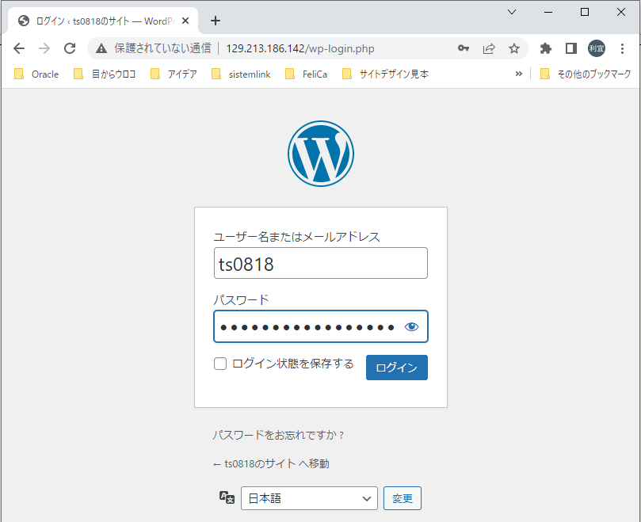The width and height of the screenshot is (641, 522).
Task: Show hidden bookmarks with double chevron
Action: click(x=519, y=74)
